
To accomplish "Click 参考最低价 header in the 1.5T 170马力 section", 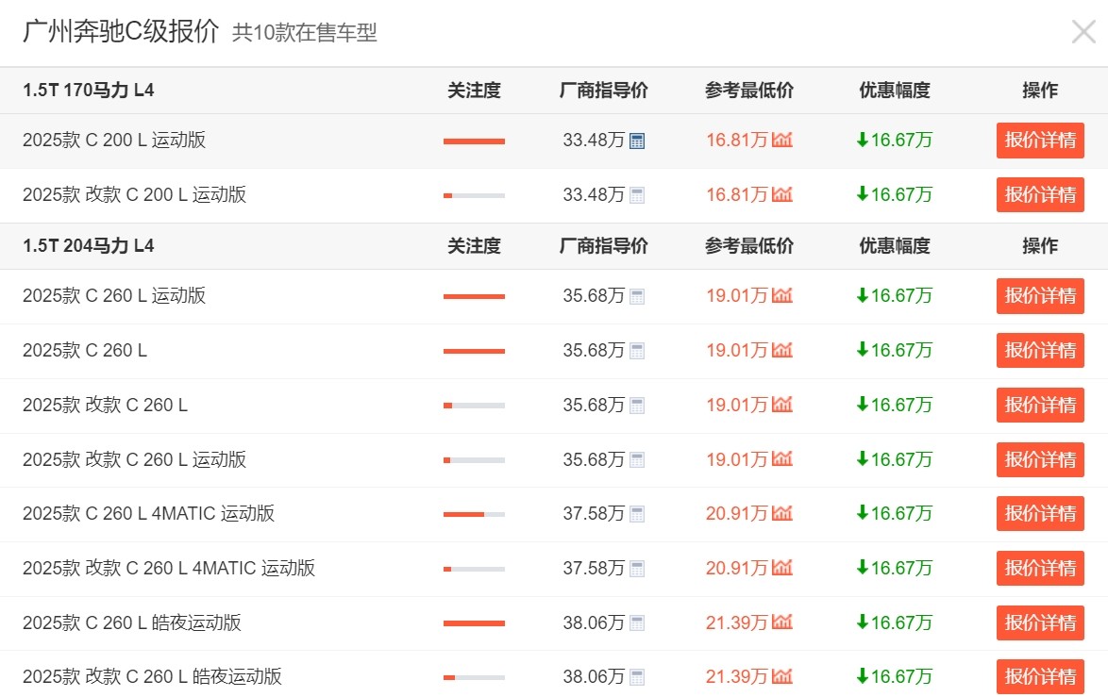I will (x=749, y=91).
